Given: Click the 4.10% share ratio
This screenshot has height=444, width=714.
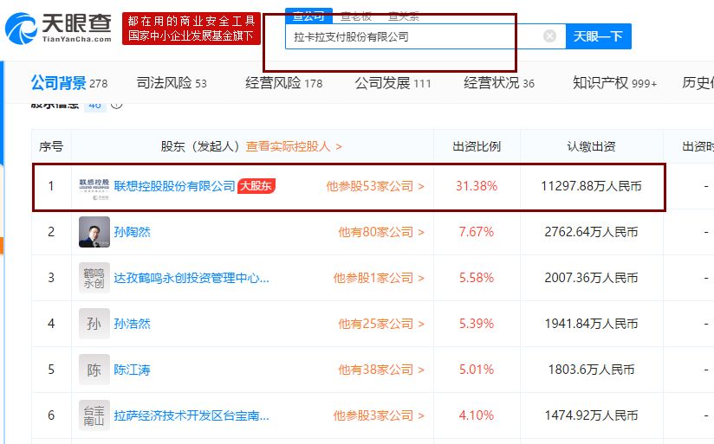Looking at the screenshot, I should pyautogui.click(x=477, y=415).
